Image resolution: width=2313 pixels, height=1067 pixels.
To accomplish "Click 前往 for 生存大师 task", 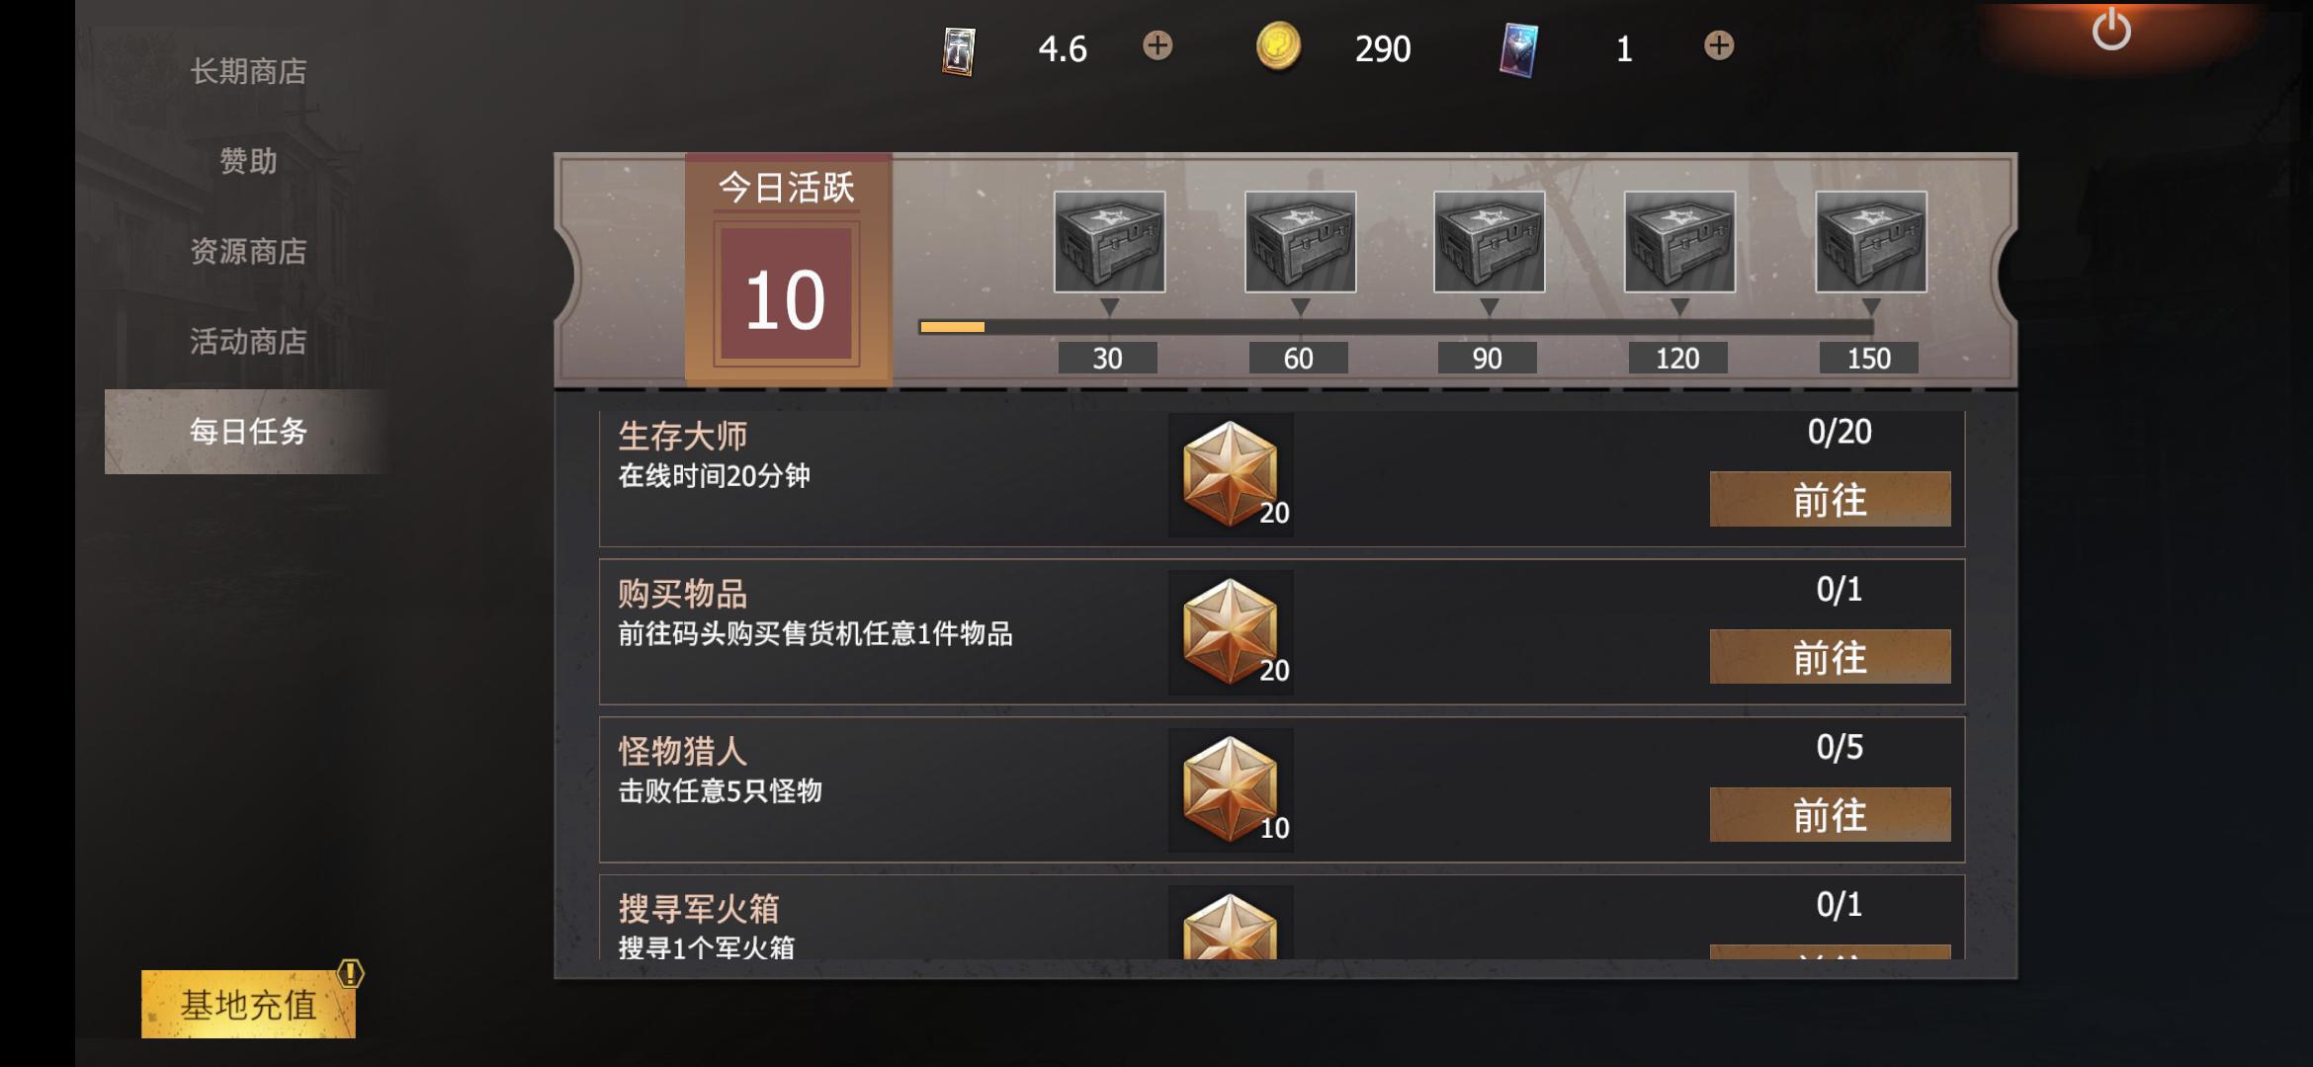I will [1830, 499].
